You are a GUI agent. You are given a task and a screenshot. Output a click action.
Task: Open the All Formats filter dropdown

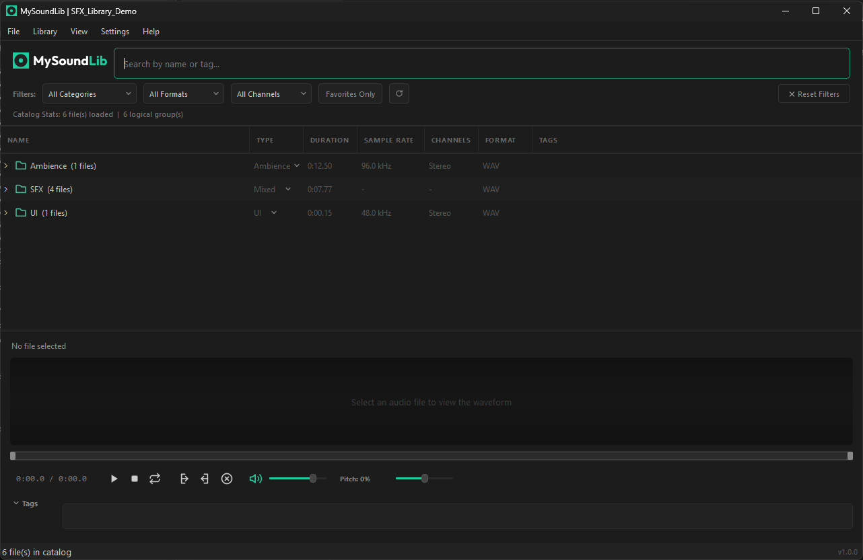click(184, 94)
